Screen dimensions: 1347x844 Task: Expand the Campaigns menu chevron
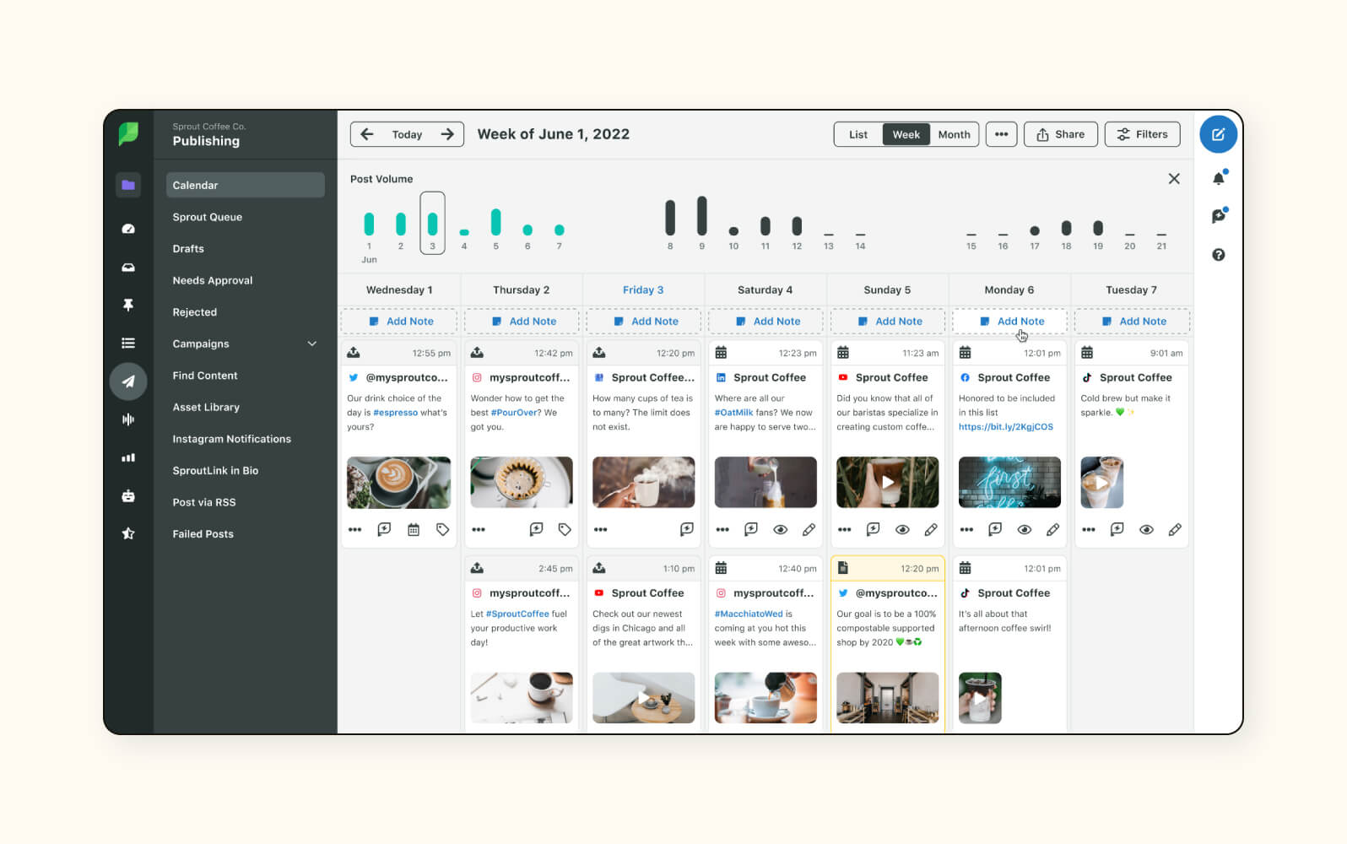(312, 344)
